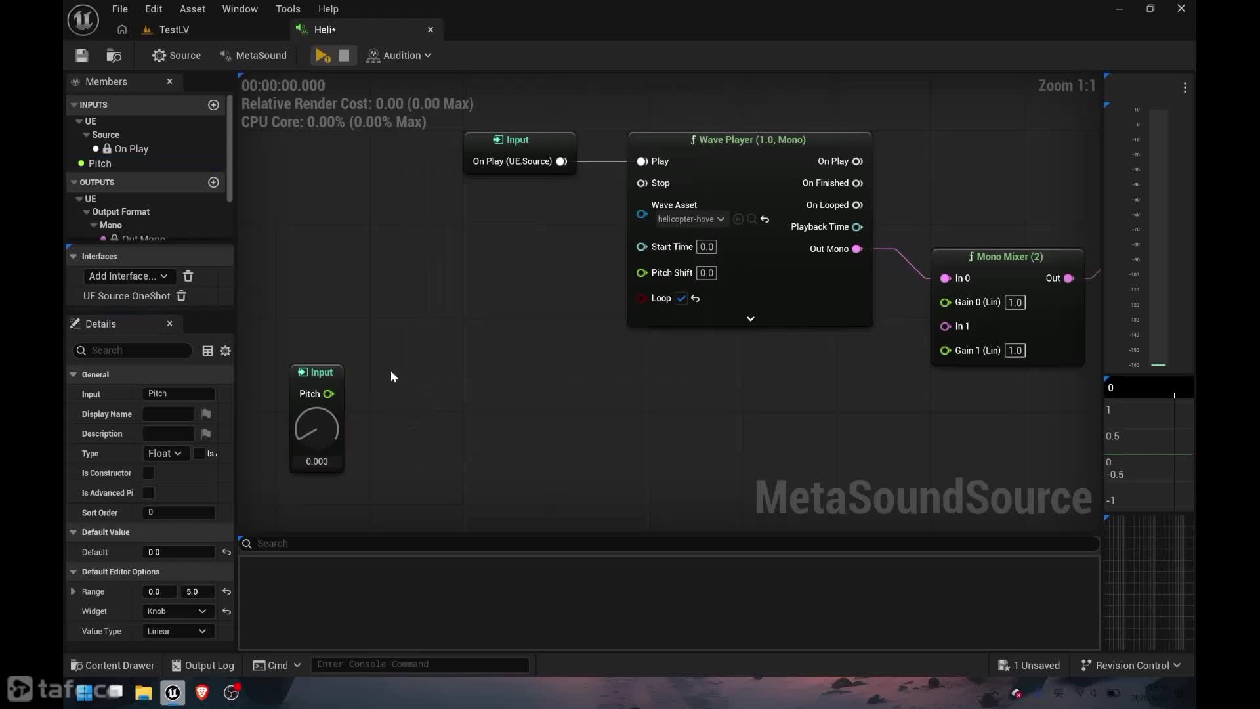Collapse the Interfaces section
The width and height of the screenshot is (1260, 709).
click(73, 257)
